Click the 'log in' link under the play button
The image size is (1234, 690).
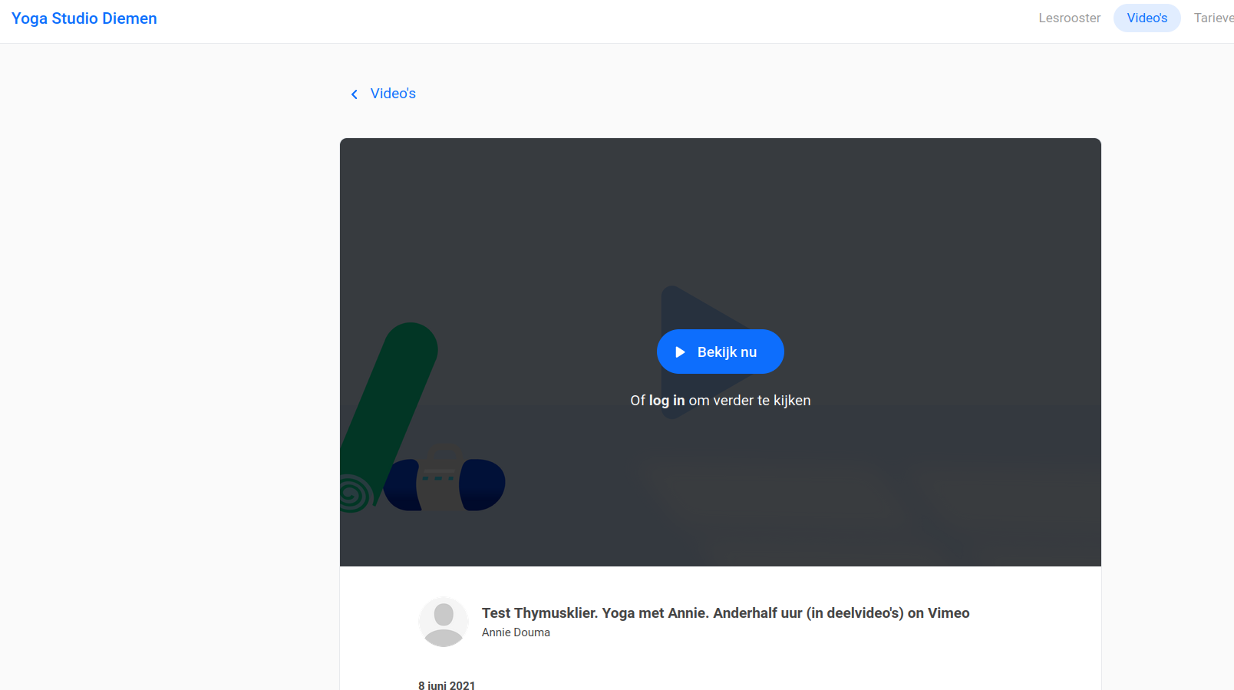pos(667,401)
